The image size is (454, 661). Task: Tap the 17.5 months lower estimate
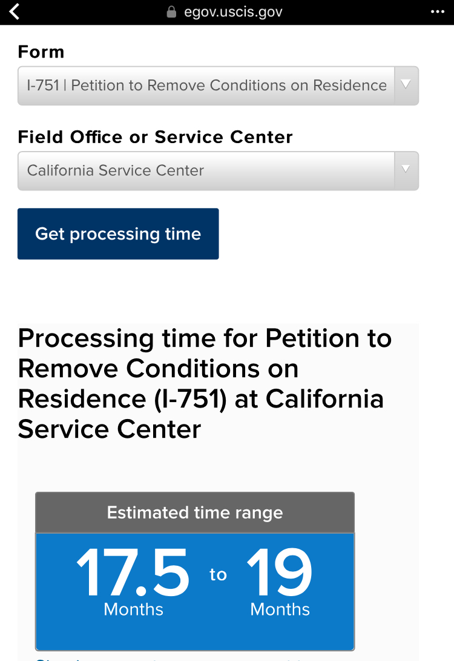(x=133, y=572)
